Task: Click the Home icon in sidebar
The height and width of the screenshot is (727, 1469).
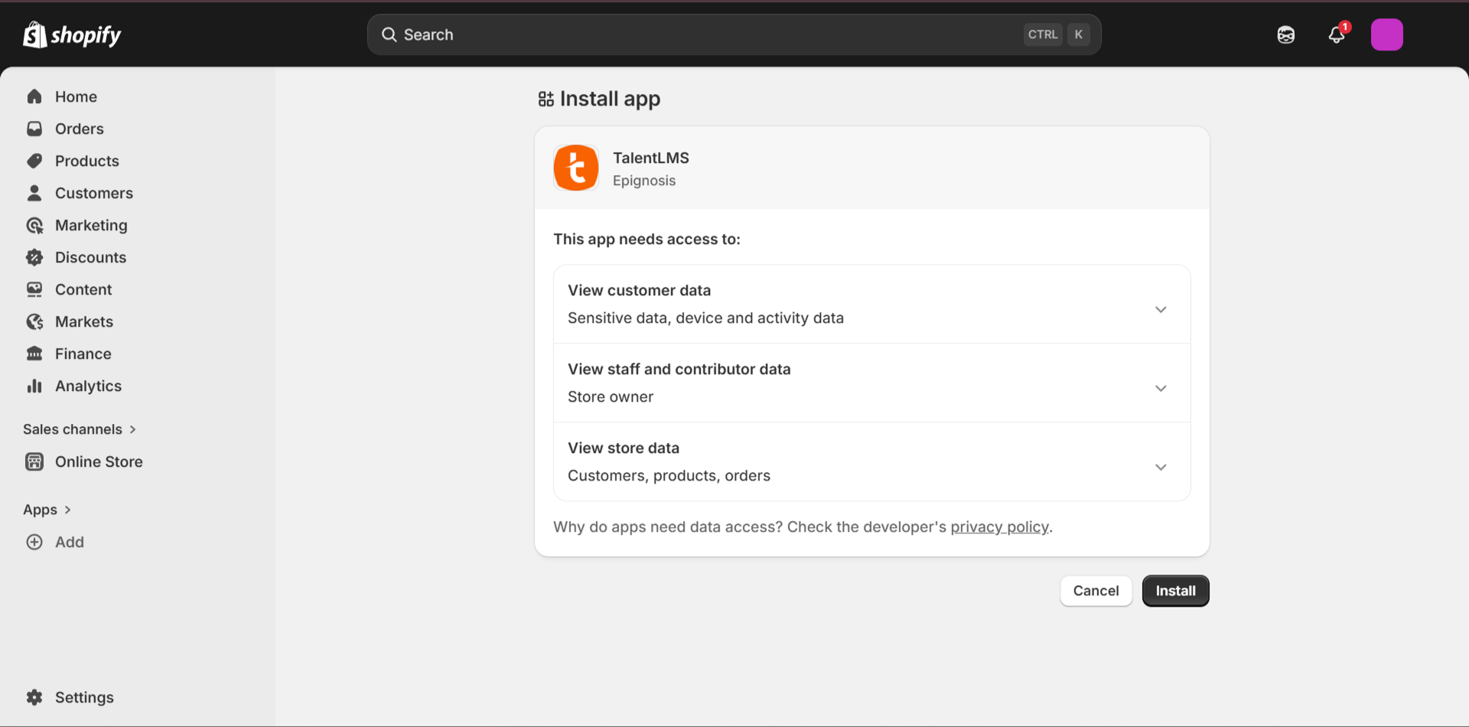Action: click(x=34, y=96)
